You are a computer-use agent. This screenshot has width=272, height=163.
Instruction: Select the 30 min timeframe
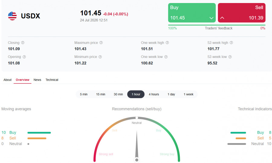tap(118, 94)
